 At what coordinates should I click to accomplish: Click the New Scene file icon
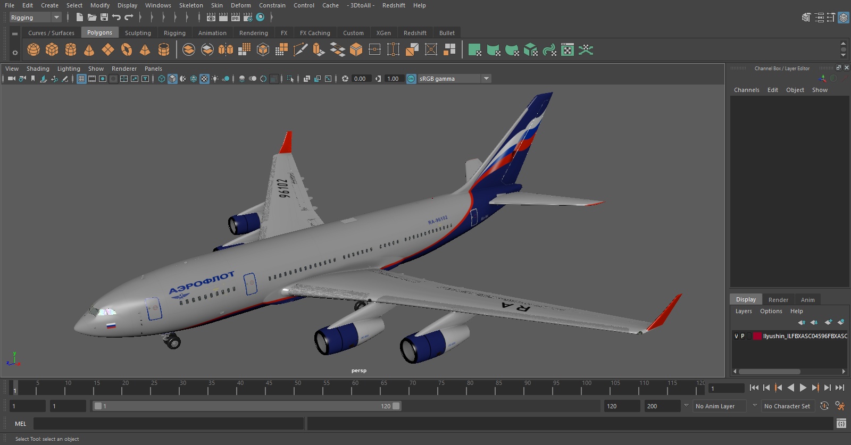(79, 17)
